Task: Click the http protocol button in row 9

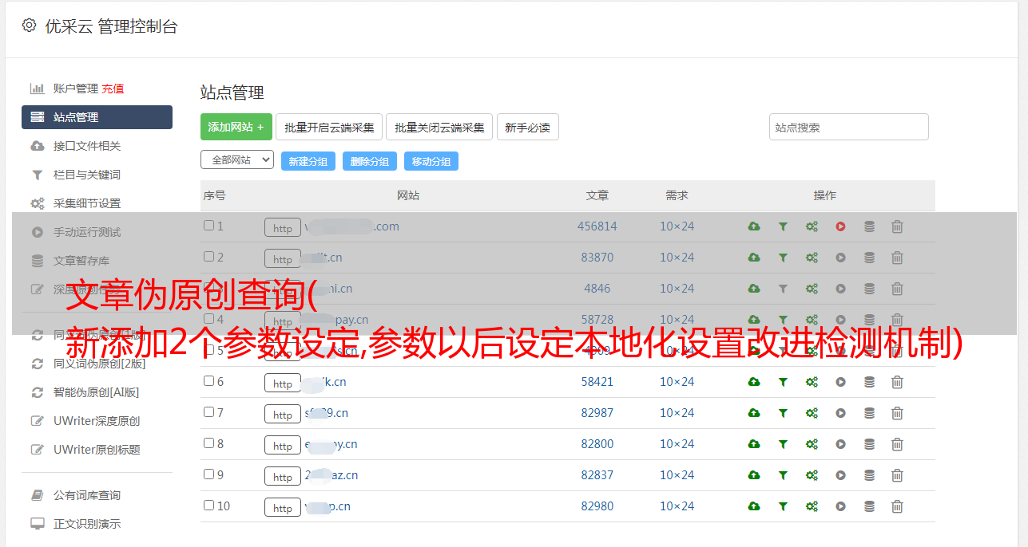Action: 283,476
